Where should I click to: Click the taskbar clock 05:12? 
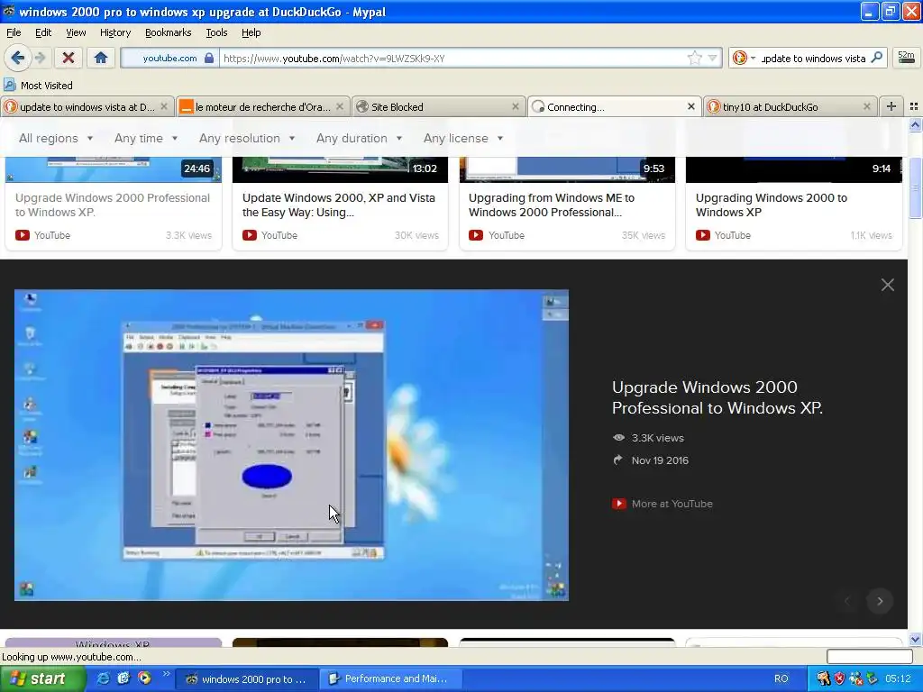click(898, 679)
